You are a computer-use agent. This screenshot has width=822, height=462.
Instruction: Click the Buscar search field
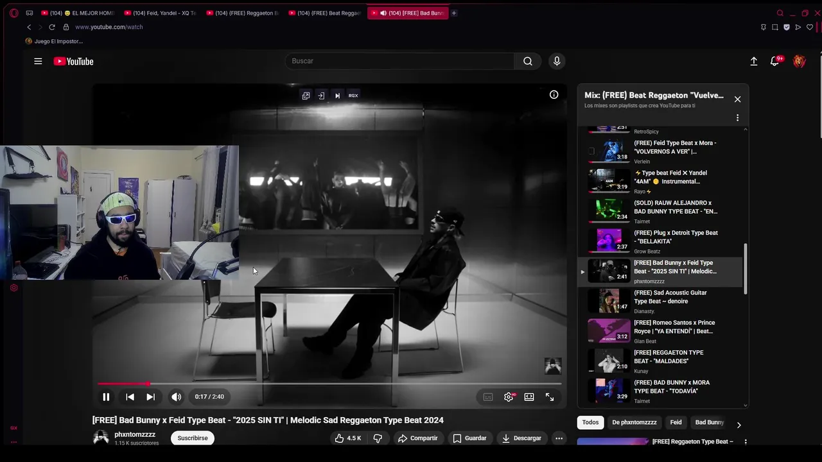(x=399, y=61)
